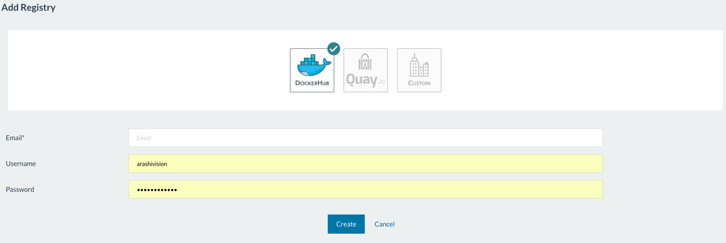
Task: Click the Cancel link
Action: (384, 224)
